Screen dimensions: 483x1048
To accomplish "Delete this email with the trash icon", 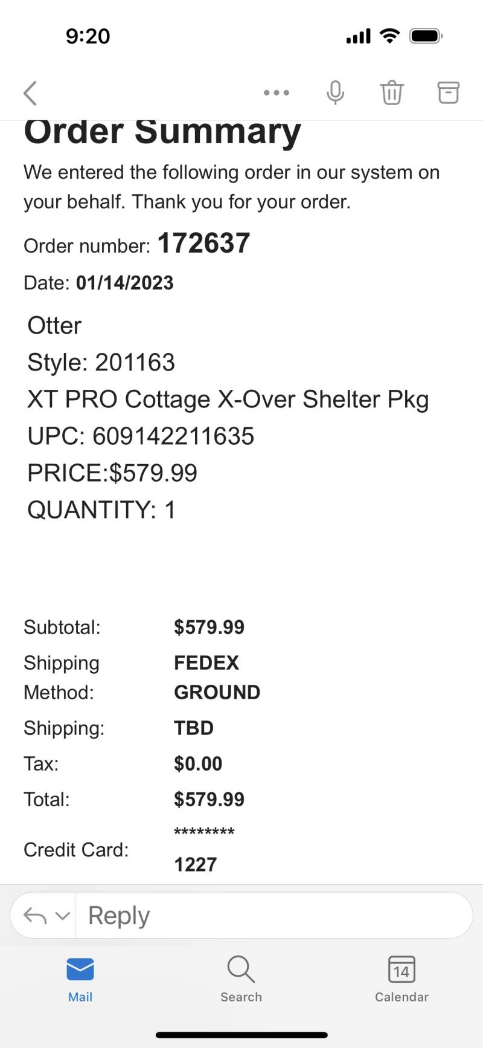I will [x=391, y=92].
